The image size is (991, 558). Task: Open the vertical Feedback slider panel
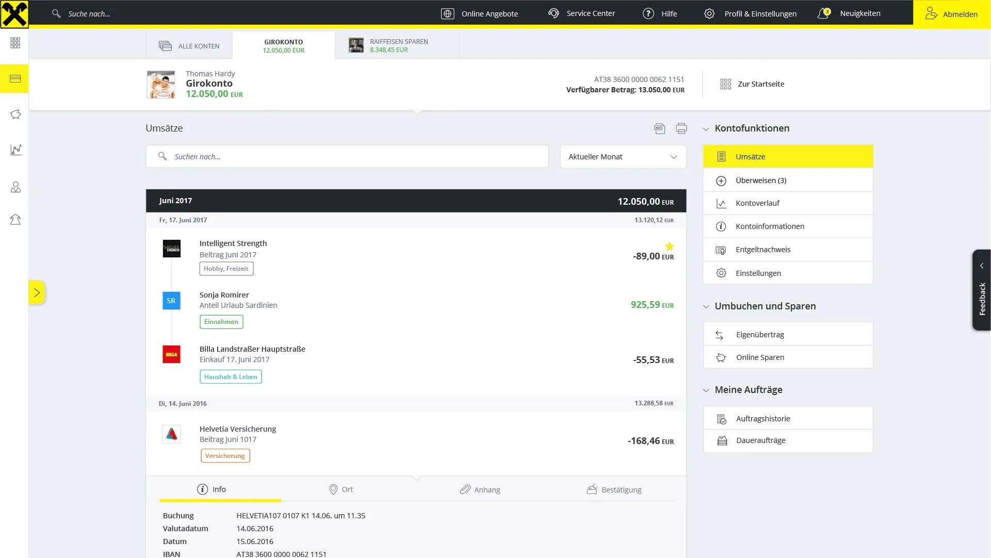(x=981, y=290)
